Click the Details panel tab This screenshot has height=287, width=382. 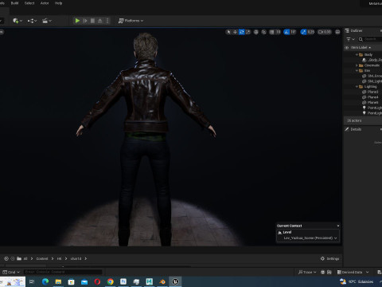(x=353, y=129)
